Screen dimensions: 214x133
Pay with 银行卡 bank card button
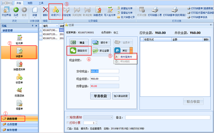click(101, 42)
